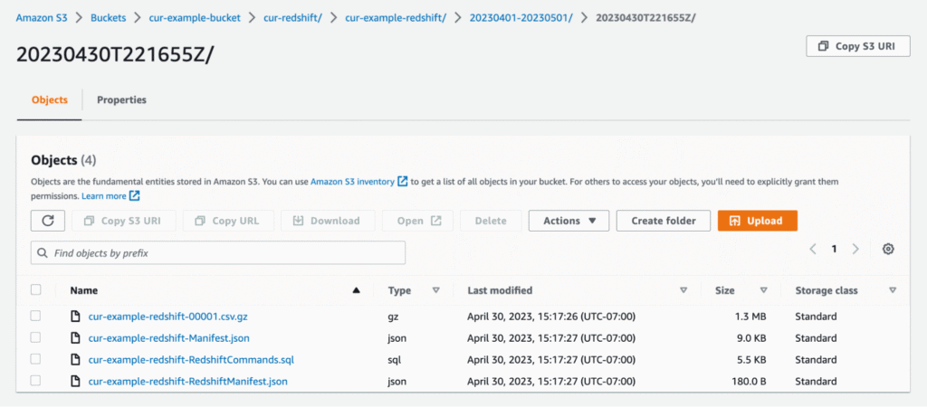Open cur-example-redshift-Manifest.json object
Screen dimensions: 927x407
coord(168,338)
